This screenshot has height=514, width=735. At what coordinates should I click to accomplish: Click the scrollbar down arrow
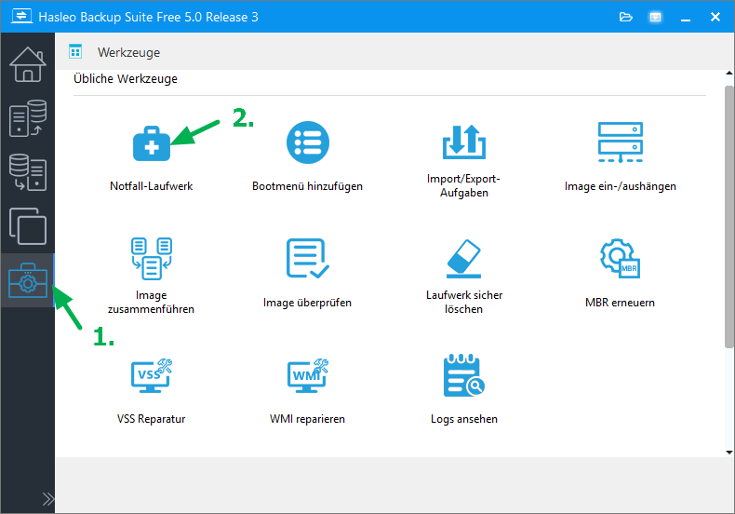(728, 453)
